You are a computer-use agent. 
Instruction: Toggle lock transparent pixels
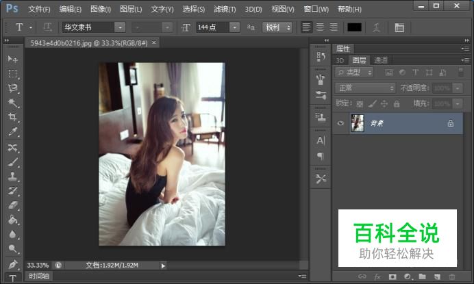[360, 104]
